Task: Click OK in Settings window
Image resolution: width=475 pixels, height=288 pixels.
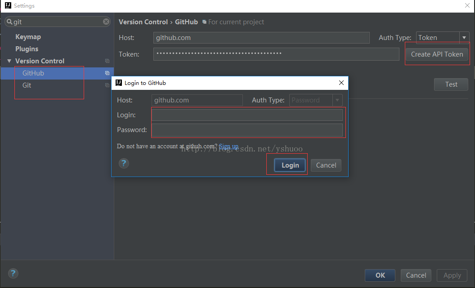Action: click(380, 275)
